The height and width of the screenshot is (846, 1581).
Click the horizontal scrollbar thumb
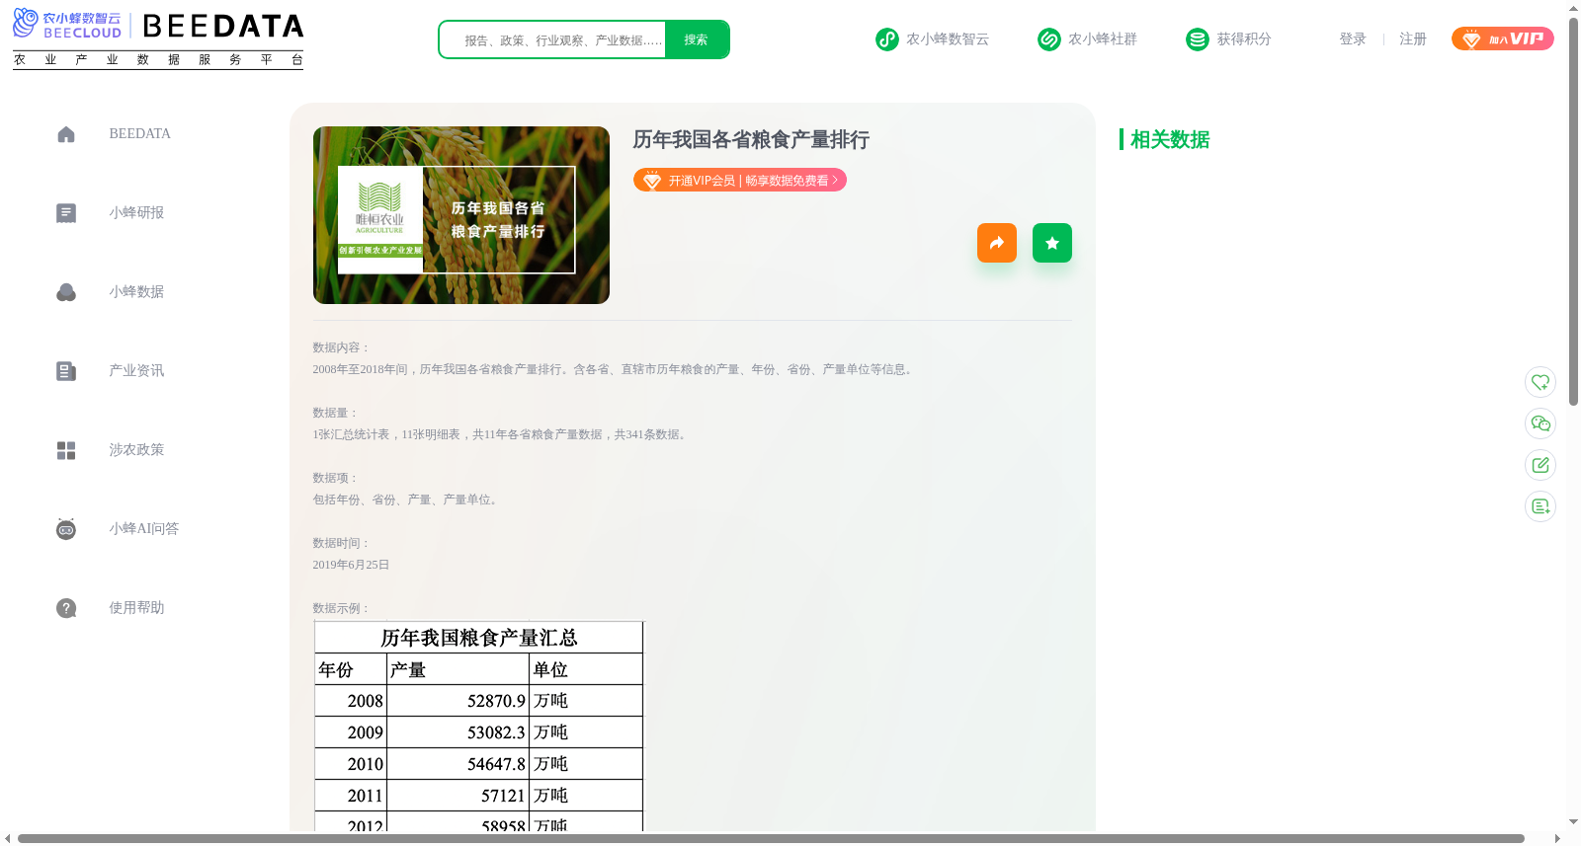[x=771, y=839]
